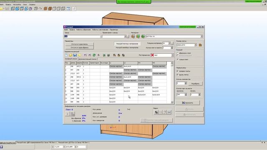
Task: Open Работа с обрезками menu
Action: click(x=83, y=30)
